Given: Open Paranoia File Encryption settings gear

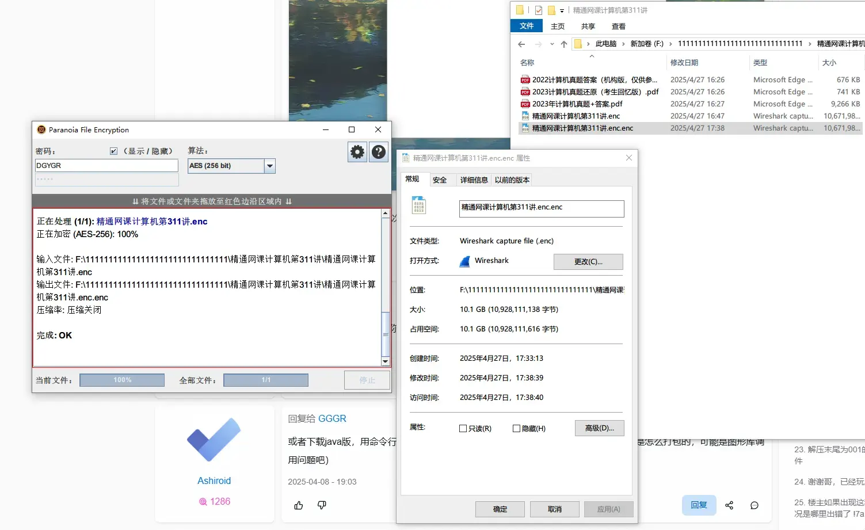Looking at the screenshot, I should [357, 152].
